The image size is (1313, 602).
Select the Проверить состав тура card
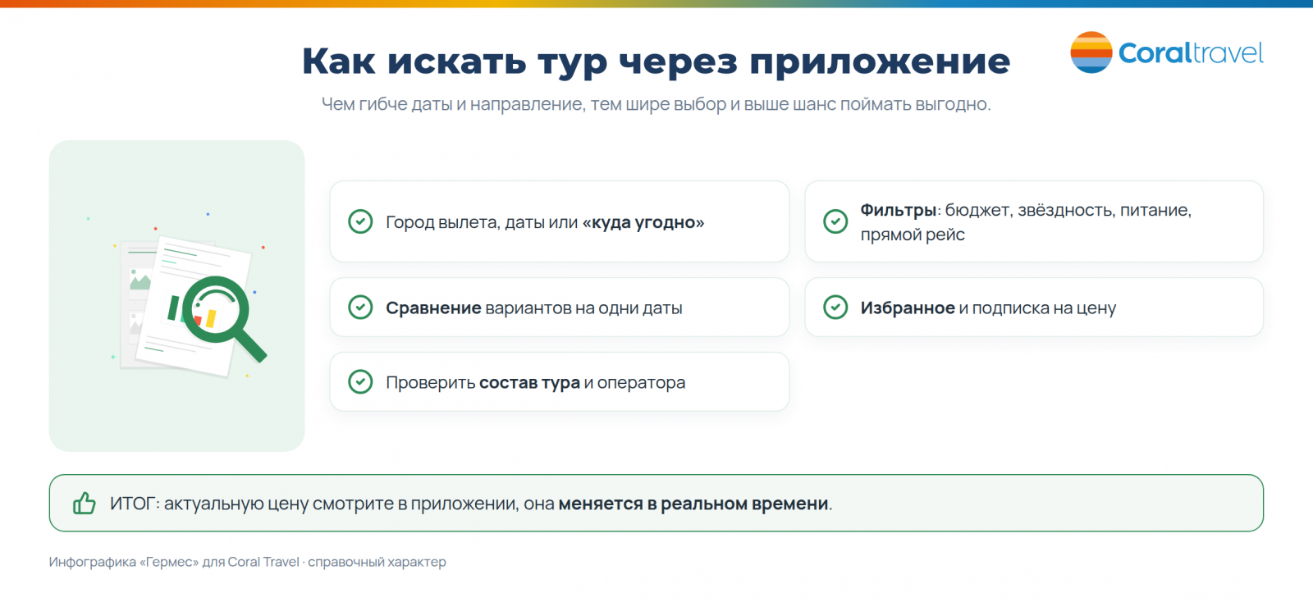(x=560, y=382)
